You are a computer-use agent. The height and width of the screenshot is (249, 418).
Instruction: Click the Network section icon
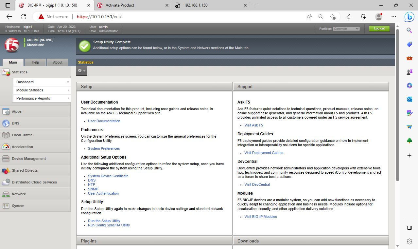pos(6,194)
